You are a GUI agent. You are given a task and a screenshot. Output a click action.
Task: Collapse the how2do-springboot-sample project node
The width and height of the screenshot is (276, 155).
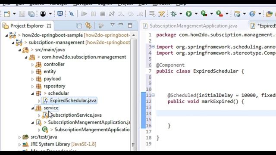point(7,35)
